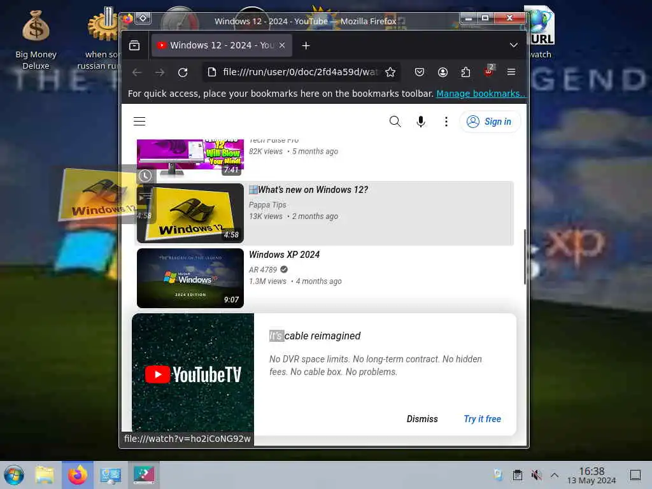The image size is (652, 489).
Task: Open Firefox View recent browsing icon
Action: coord(134,45)
